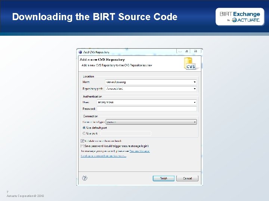Open the Repository path dropdown list
Image resolution: width=269 pixels, height=201 pixels.
(x=195, y=89)
